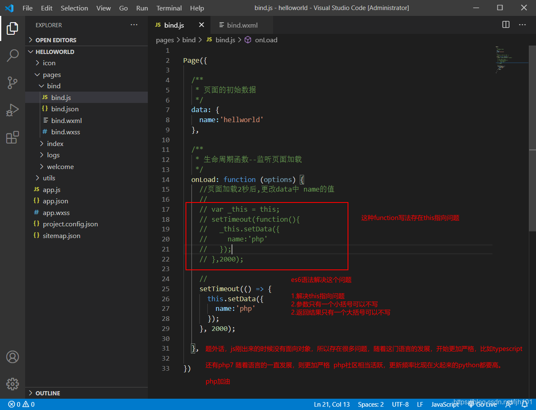This screenshot has height=410, width=536.
Task: Open app.json in the file tree
Action: tap(55, 201)
